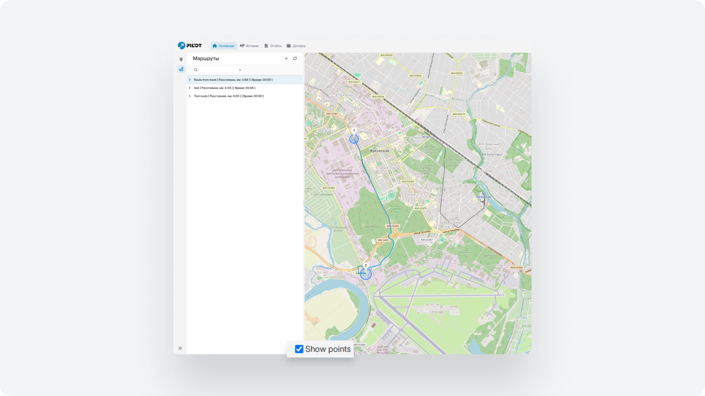Image resolution: width=705 pixels, height=396 pixels.
Task: Select the Основные tab
Action: click(223, 46)
